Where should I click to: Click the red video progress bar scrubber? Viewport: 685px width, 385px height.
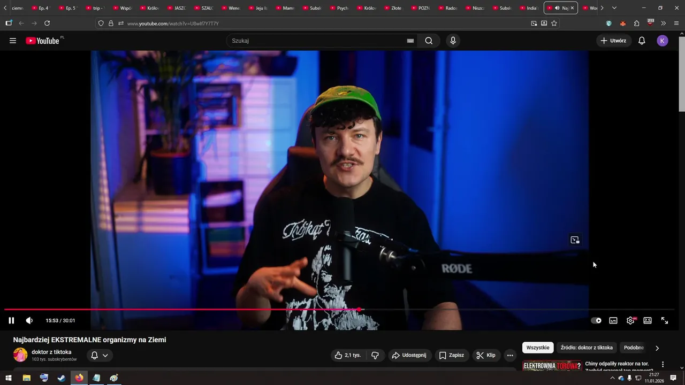pos(359,310)
